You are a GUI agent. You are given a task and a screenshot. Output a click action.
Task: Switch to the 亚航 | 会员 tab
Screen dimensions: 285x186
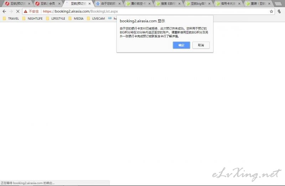pyautogui.click(x=48, y=4)
